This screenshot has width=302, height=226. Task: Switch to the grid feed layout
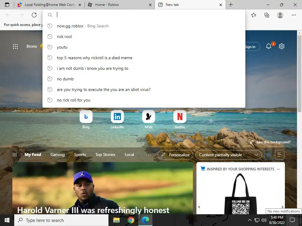(269, 155)
